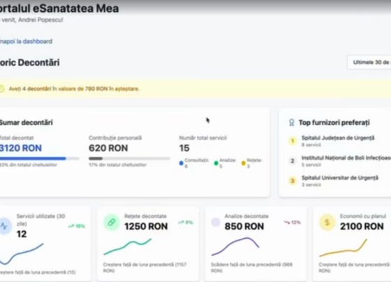Go back via Înapoi la dashboard link
Viewport: 391px width, 282px height.
pyautogui.click(x=26, y=41)
